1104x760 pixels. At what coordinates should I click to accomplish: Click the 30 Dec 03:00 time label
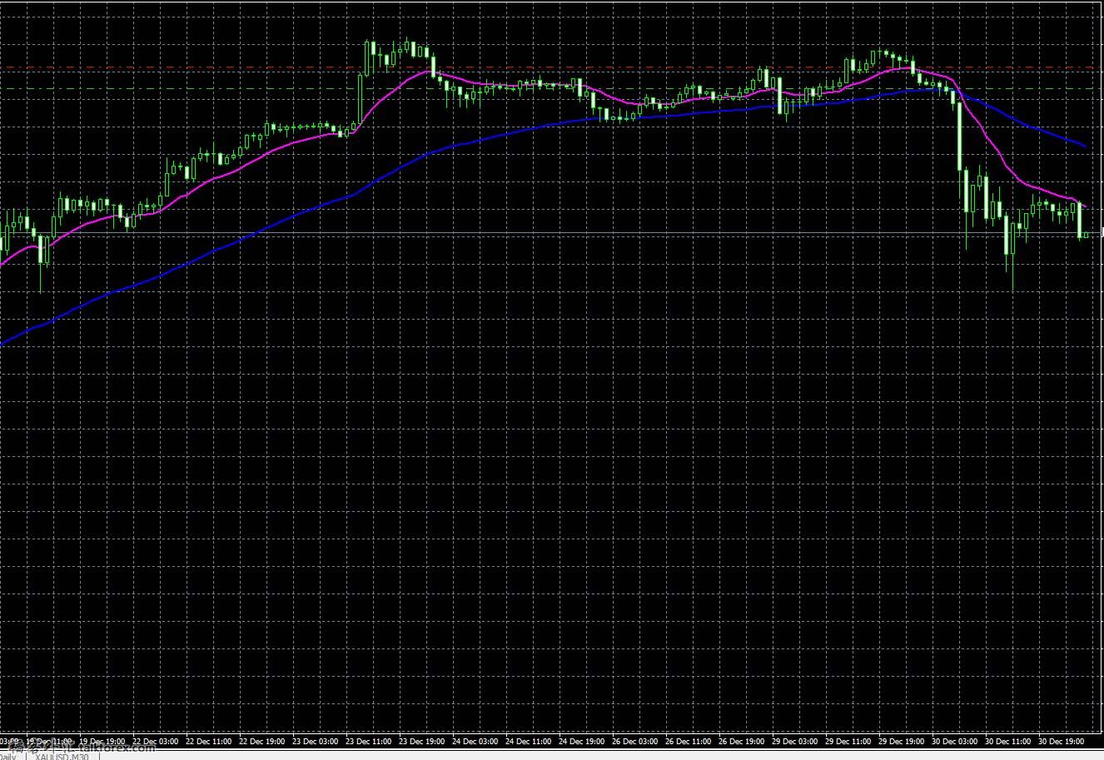pyautogui.click(x=955, y=742)
